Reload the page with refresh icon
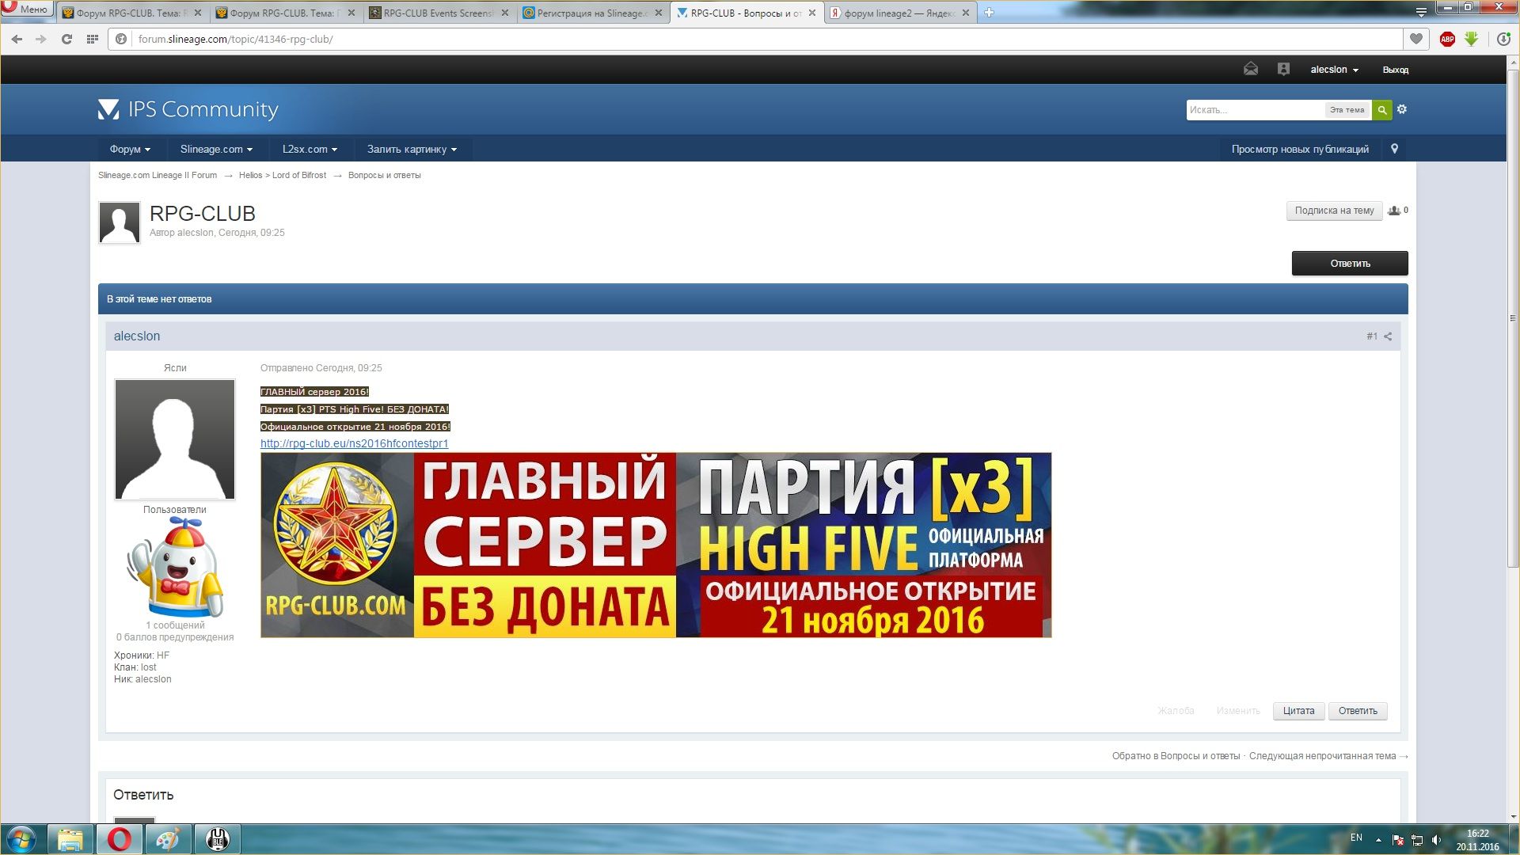The image size is (1520, 855). (x=66, y=39)
